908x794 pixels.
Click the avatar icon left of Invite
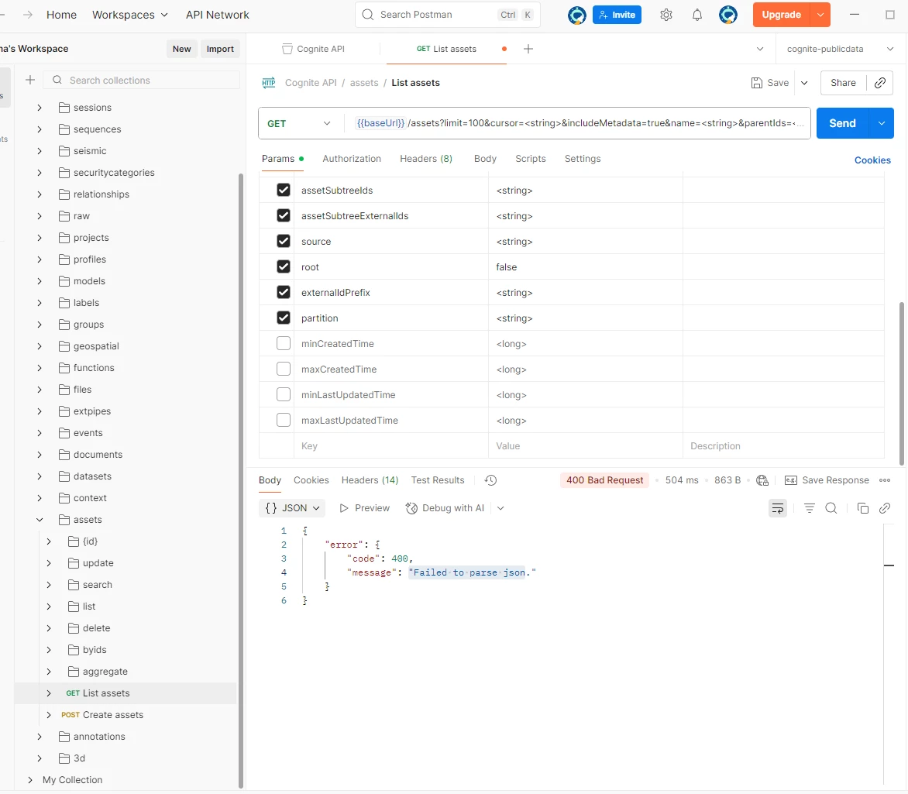pos(576,15)
